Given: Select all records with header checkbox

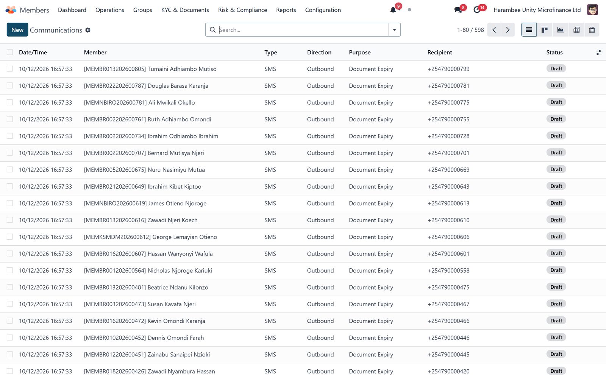Looking at the screenshot, I should pyautogui.click(x=10, y=52).
